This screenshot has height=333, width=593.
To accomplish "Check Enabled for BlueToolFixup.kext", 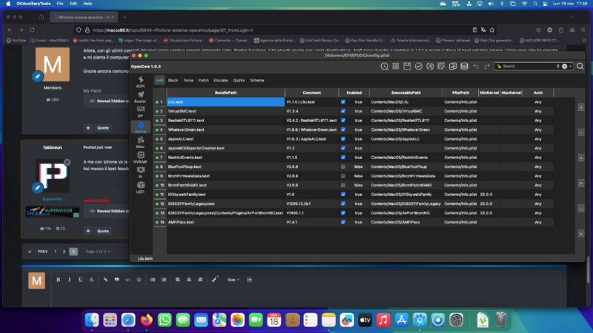I will pyautogui.click(x=343, y=166).
